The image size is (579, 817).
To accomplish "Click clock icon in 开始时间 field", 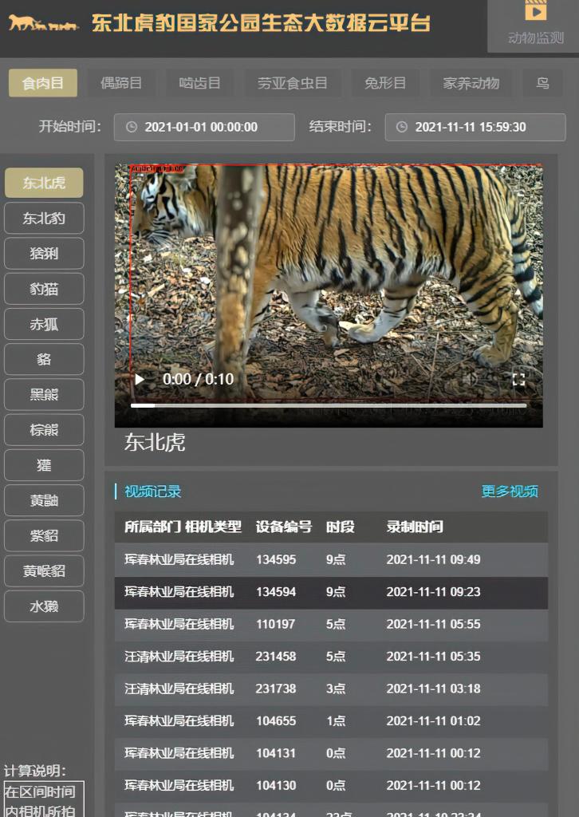I will pos(132,127).
